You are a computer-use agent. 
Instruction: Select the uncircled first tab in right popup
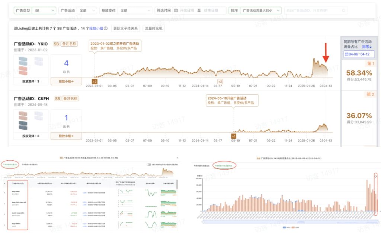pos(201,166)
